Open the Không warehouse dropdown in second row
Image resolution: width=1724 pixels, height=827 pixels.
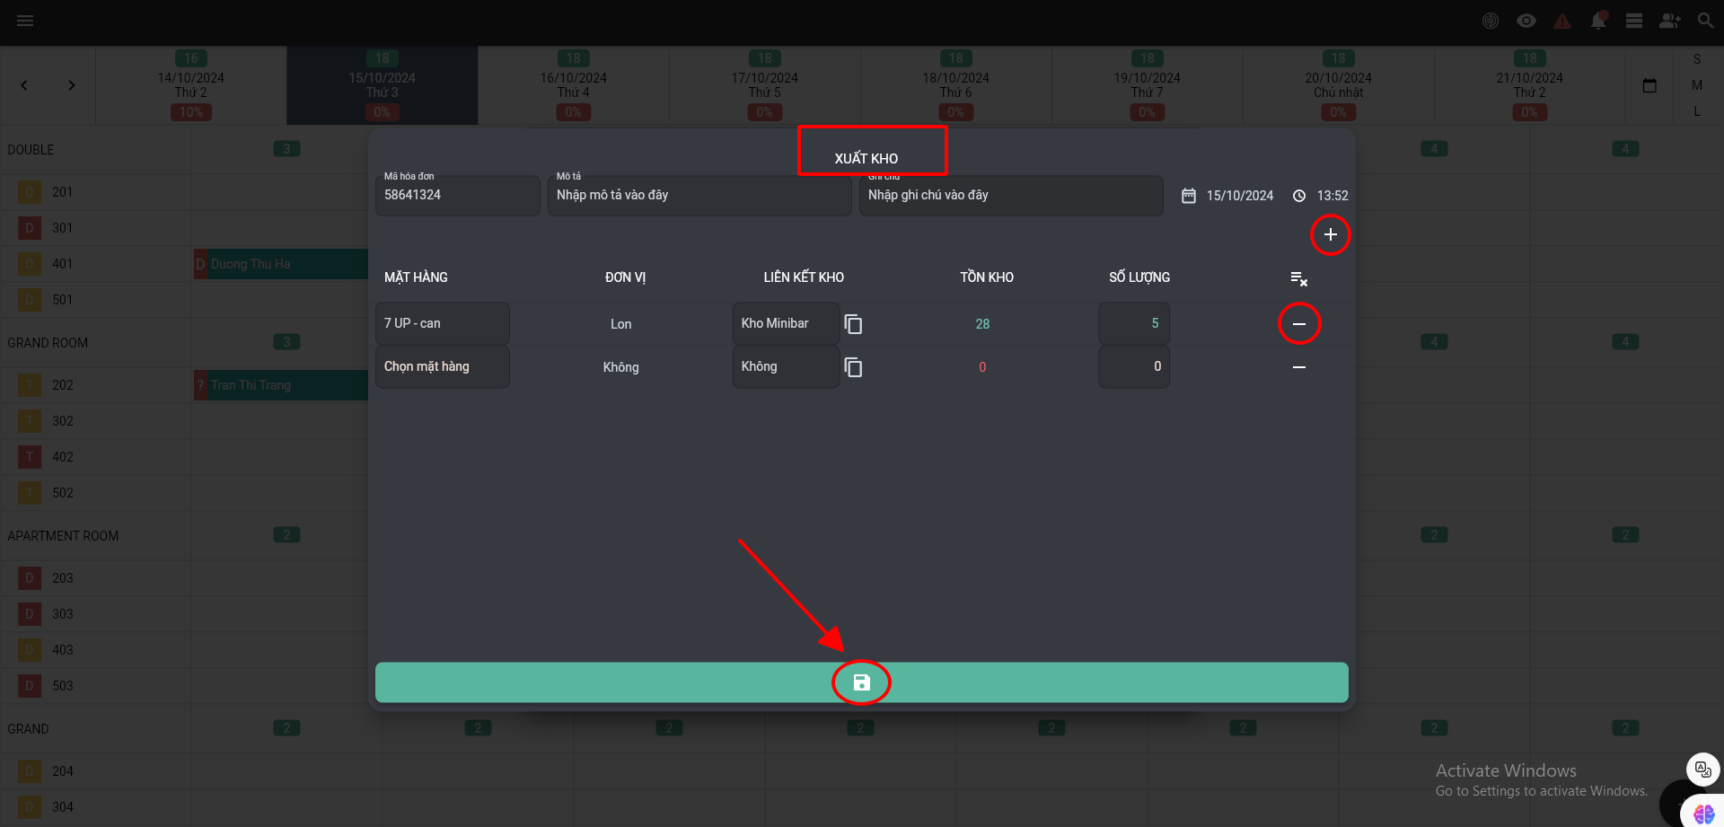pos(786,366)
